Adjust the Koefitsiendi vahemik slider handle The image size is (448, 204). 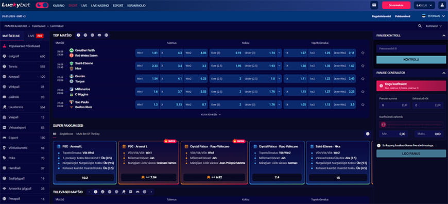[x=383, y=125]
